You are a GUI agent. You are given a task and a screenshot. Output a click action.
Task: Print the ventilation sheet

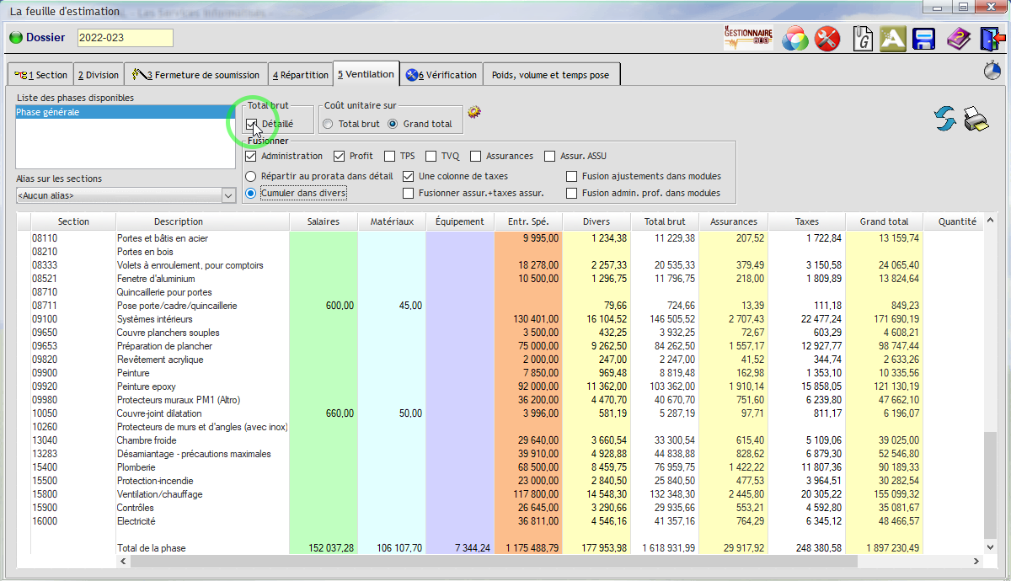976,120
